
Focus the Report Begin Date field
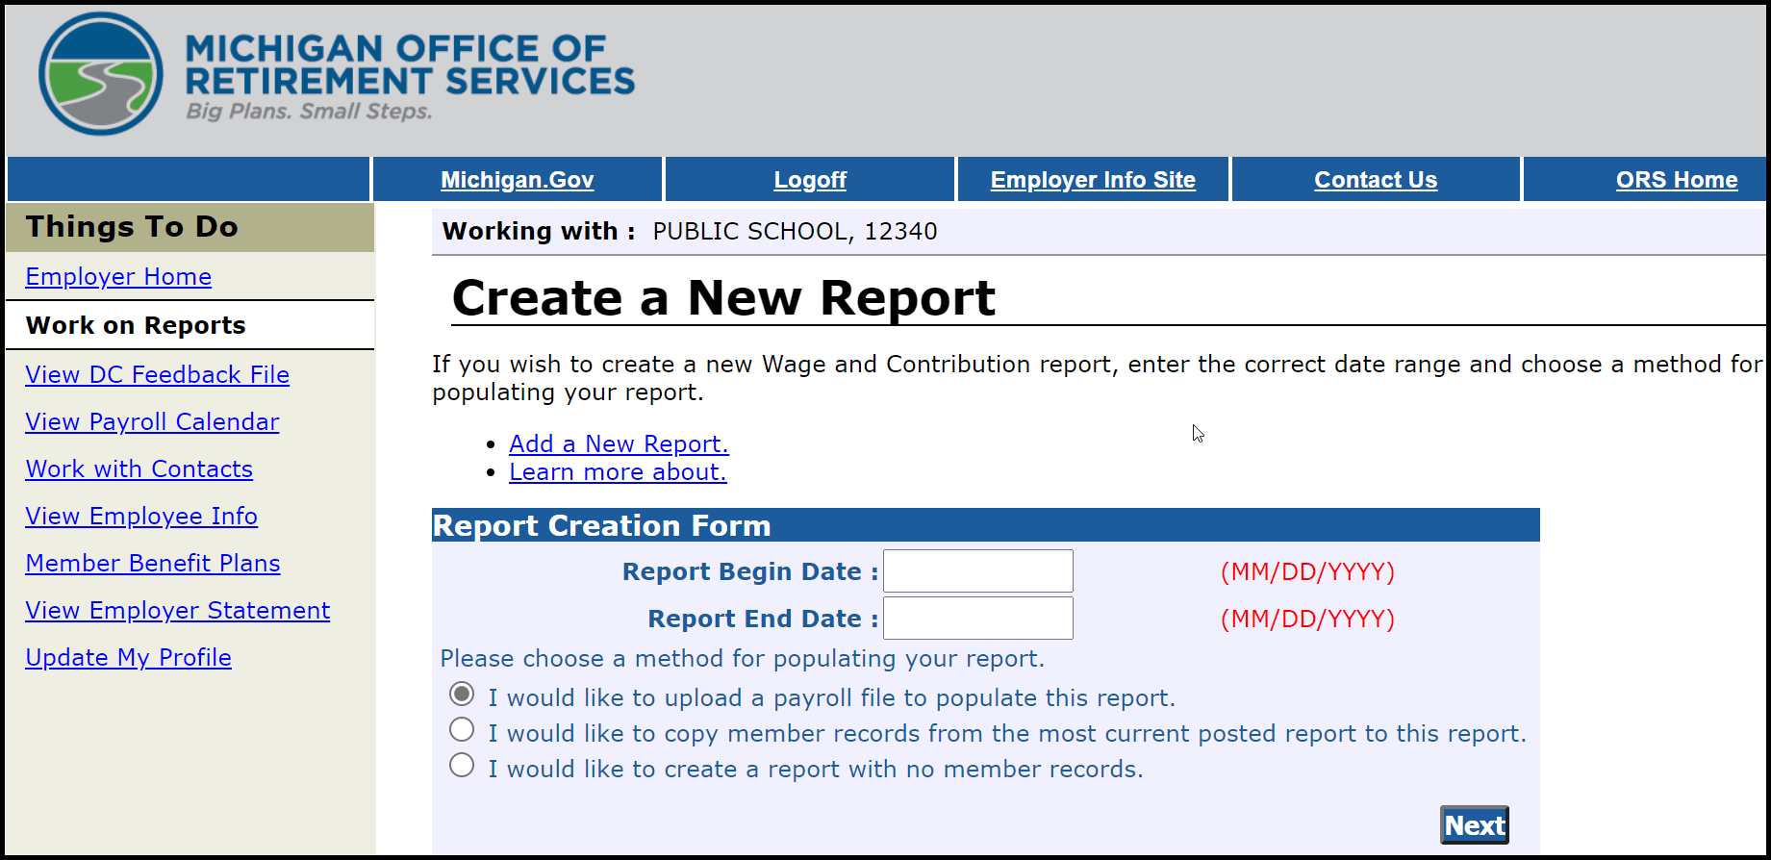click(978, 571)
